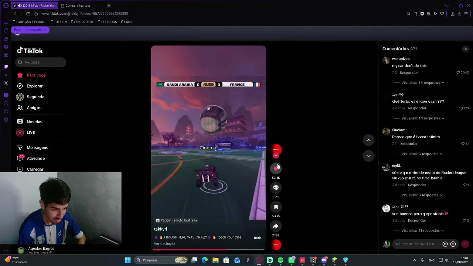
Task: Click 'Responder' on wontedzen's comment
Action: coord(409,73)
